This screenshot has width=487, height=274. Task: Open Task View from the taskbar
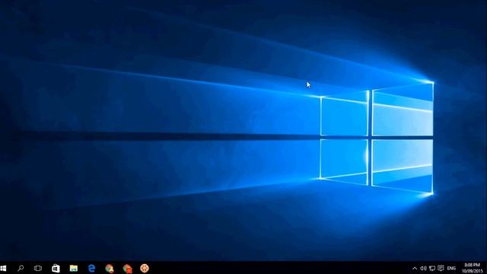tap(38, 268)
